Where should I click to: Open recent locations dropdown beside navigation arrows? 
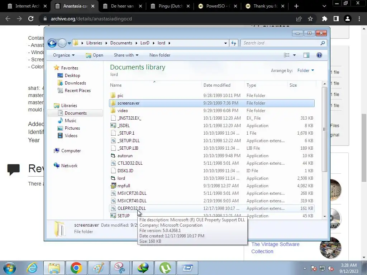[69, 43]
